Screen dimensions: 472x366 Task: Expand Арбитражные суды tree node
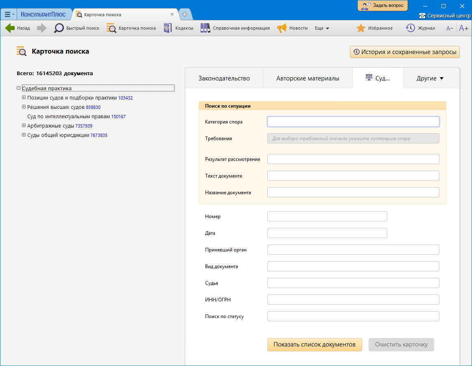click(24, 126)
